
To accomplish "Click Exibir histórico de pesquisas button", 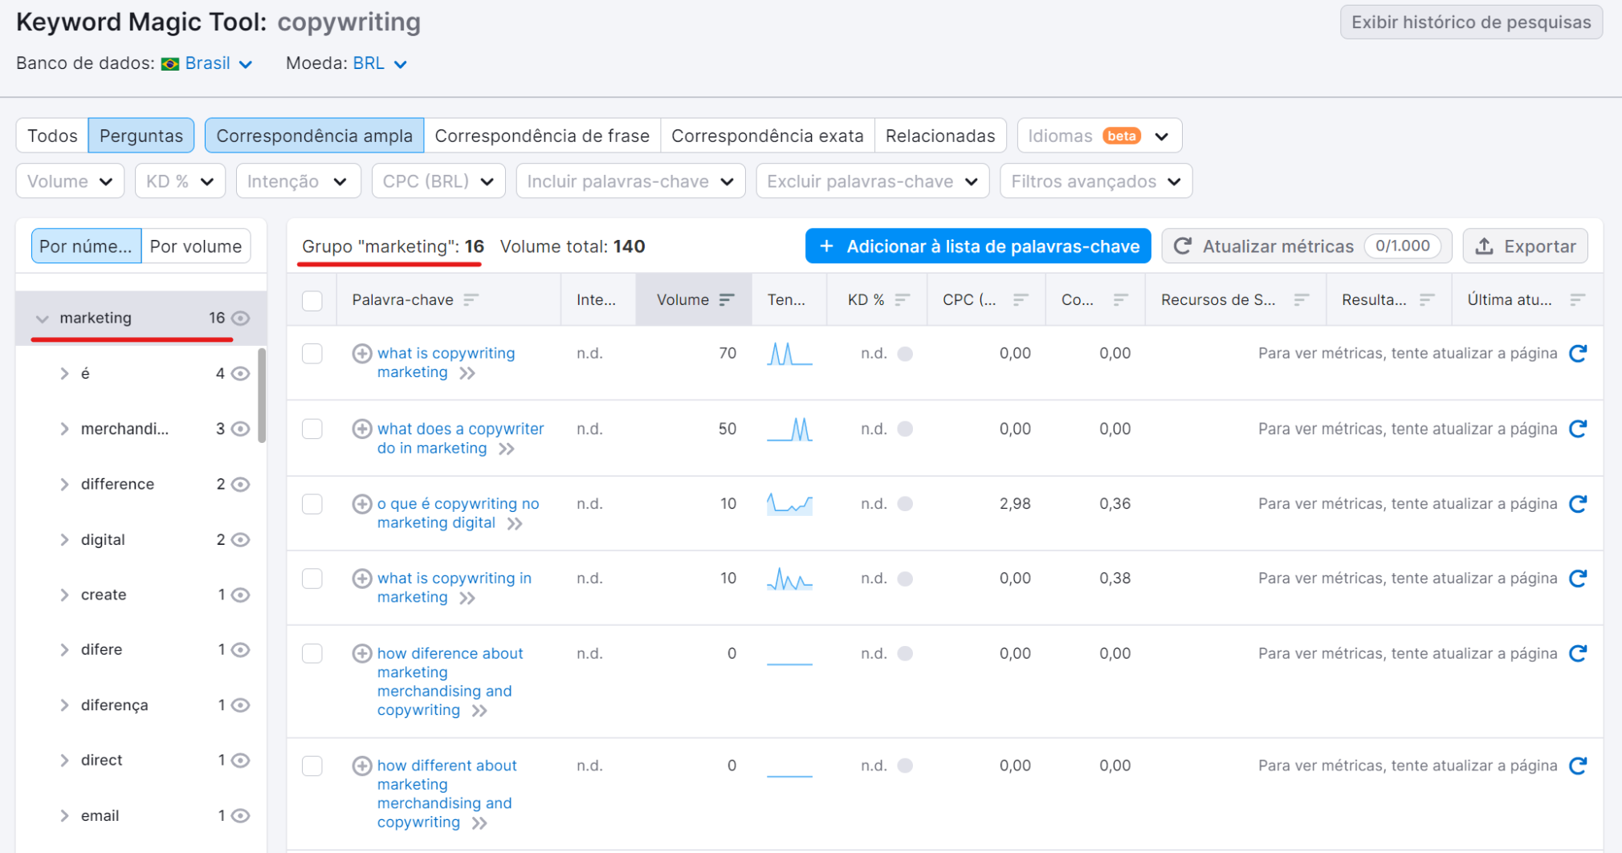I will [x=1471, y=22].
